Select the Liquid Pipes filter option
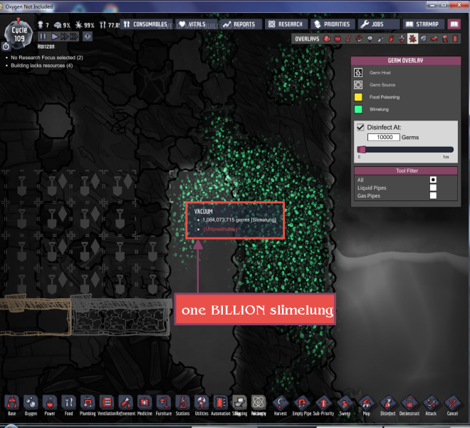This screenshot has width=470, height=428. [433, 188]
